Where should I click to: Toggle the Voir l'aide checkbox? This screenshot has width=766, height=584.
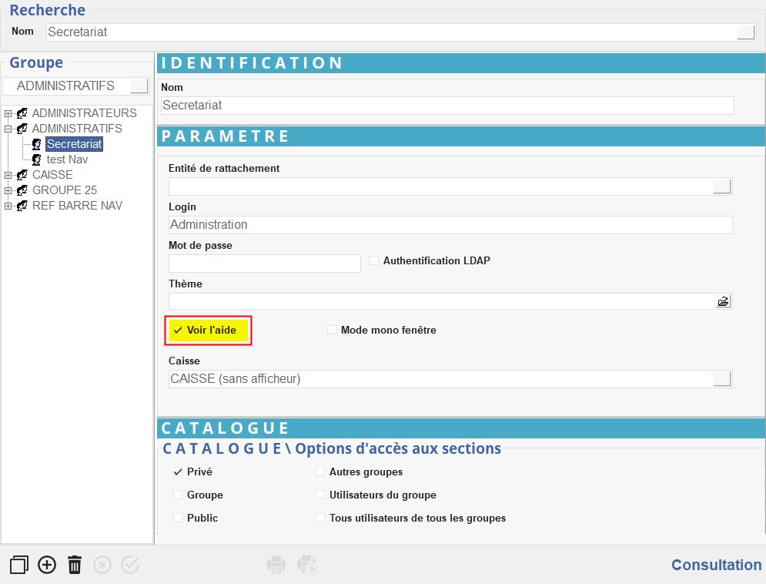point(179,331)
